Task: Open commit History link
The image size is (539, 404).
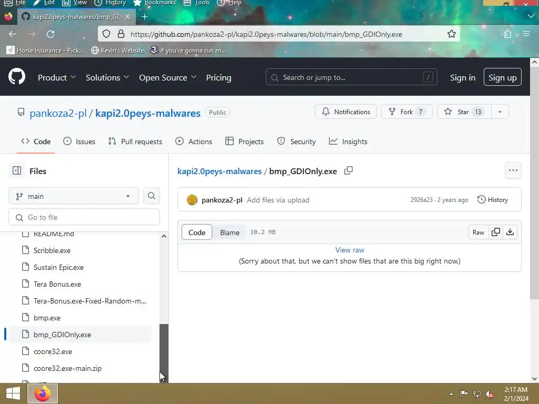Action: (492, 199)
